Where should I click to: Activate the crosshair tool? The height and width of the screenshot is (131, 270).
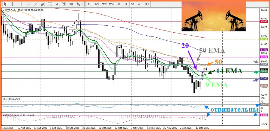12,4
